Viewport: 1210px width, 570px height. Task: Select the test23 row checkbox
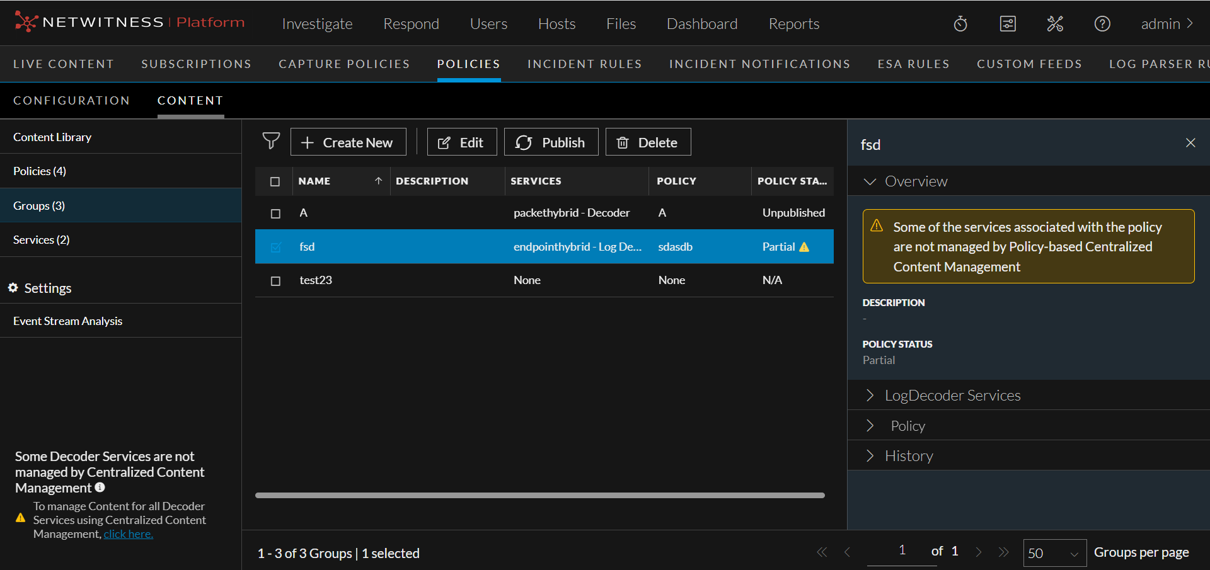tap(275, 281)
